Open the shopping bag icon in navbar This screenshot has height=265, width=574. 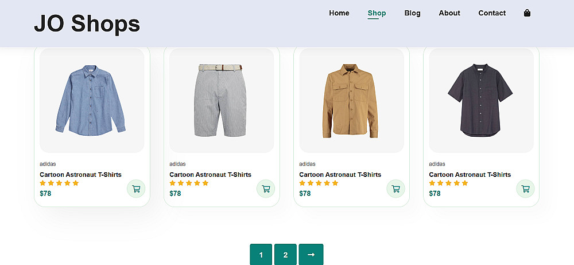pos(527,13)
